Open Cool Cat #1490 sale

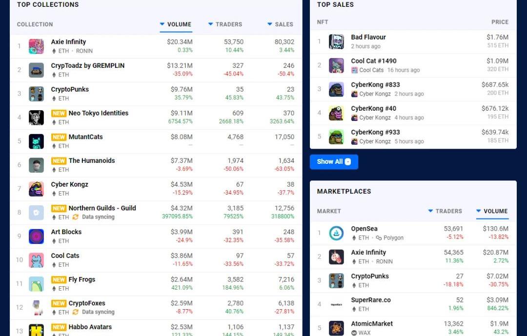tap(373, 61)
